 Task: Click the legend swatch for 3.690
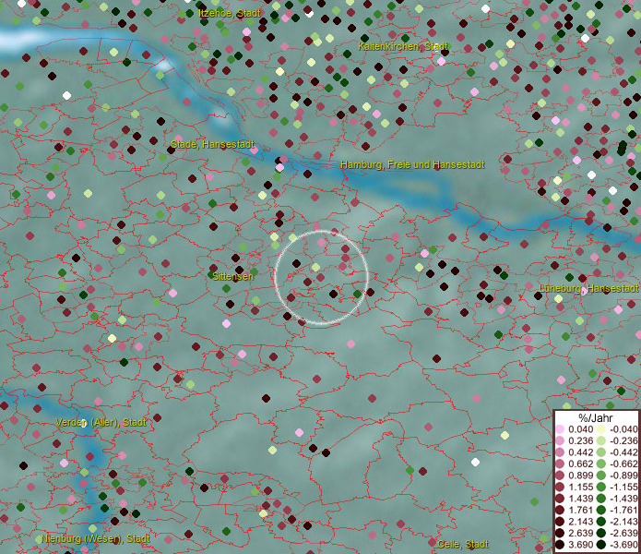560,545
